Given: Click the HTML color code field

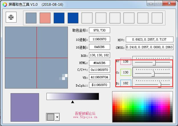Looking at the screenshot, I should [x=99, y=63].
